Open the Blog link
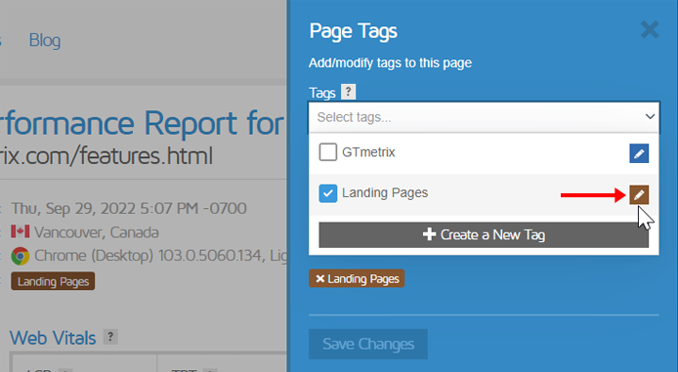The height and width of the screenshot is (372, 678). click(45, 40)
